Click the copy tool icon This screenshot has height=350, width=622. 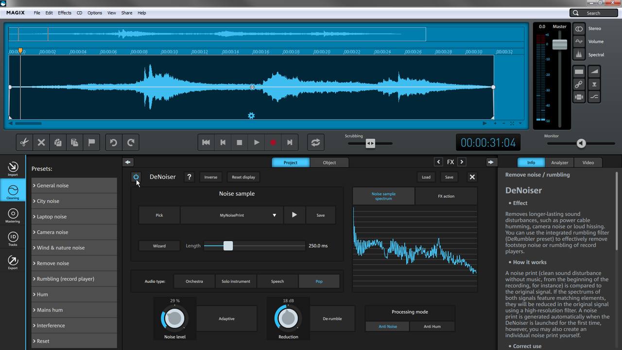coord(58,142)
